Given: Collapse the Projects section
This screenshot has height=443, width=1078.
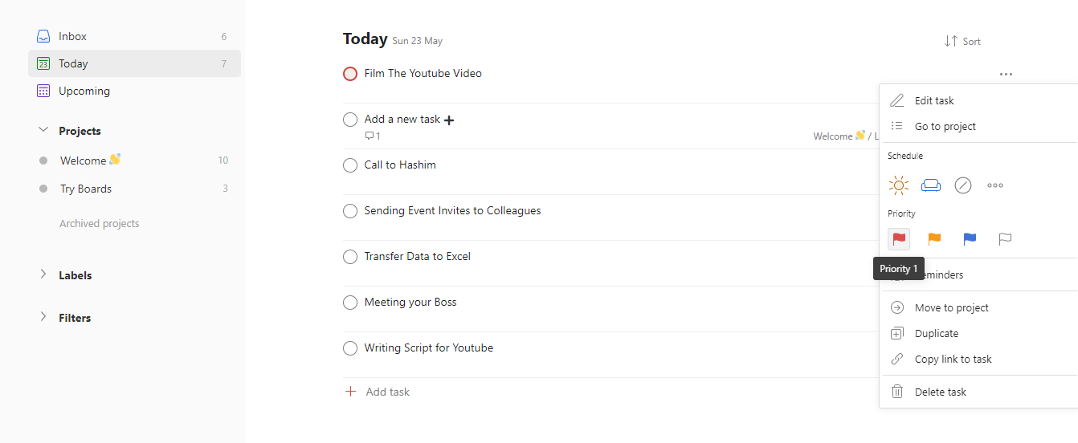Looking at the screenshot, I should pos(43,130).
